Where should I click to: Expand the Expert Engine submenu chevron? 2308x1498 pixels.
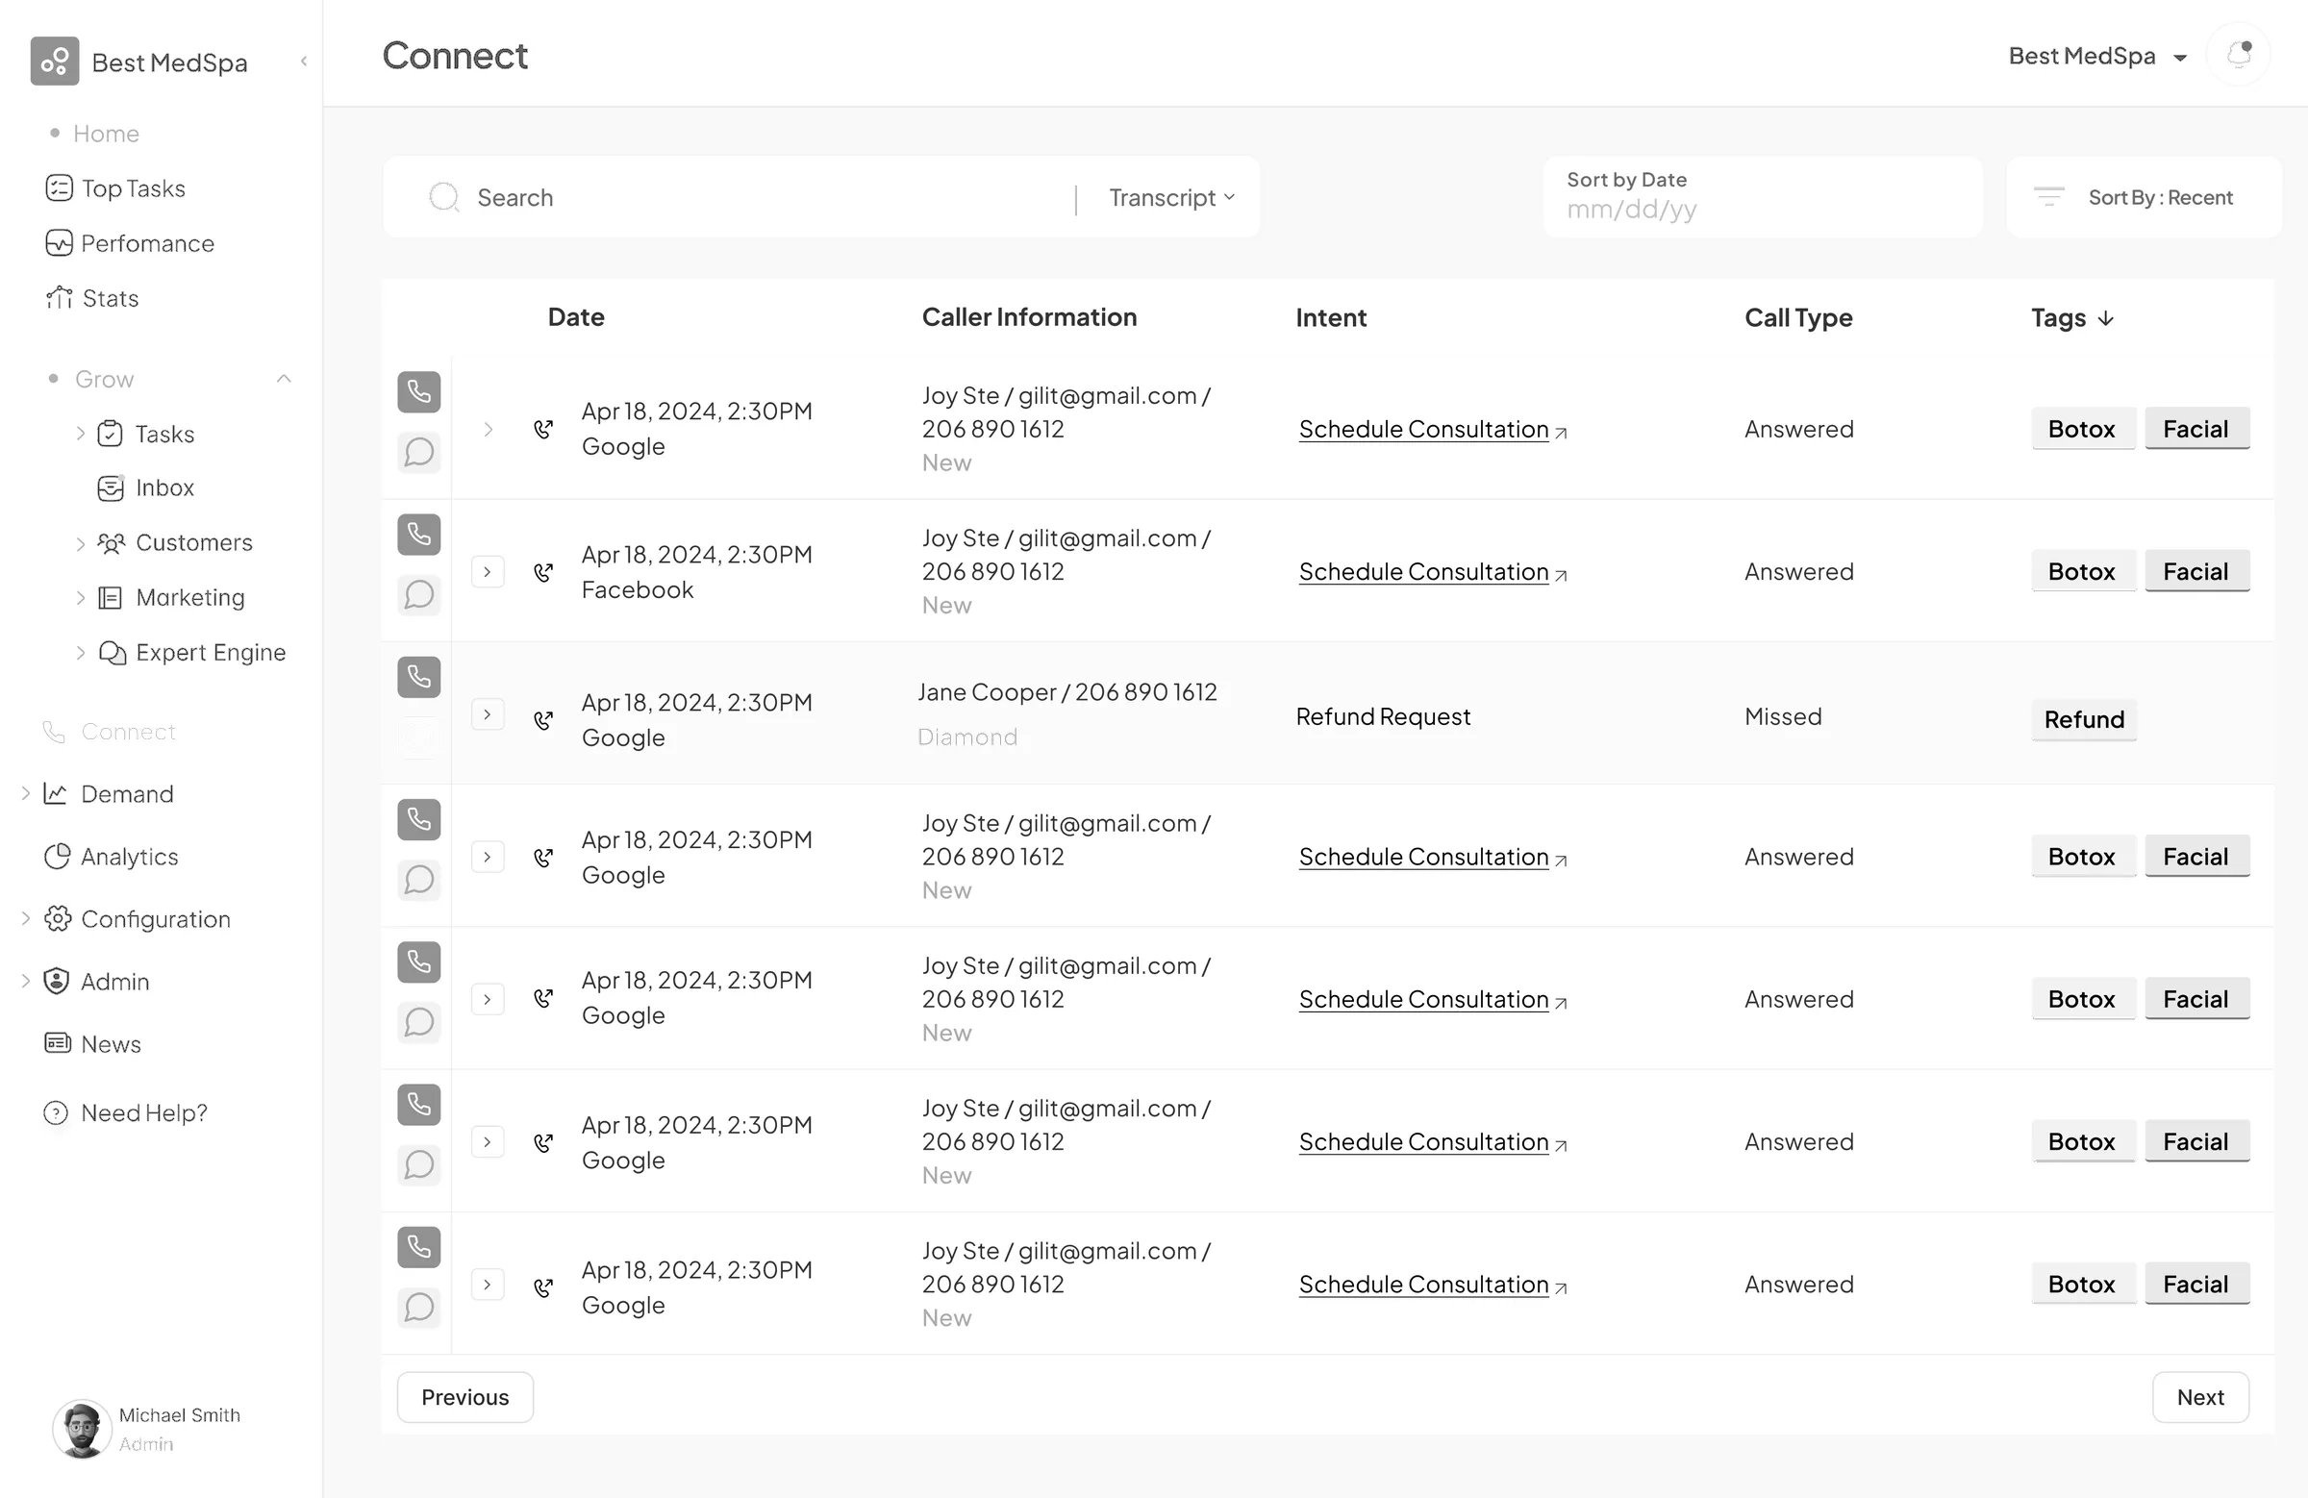coord(81,653)
